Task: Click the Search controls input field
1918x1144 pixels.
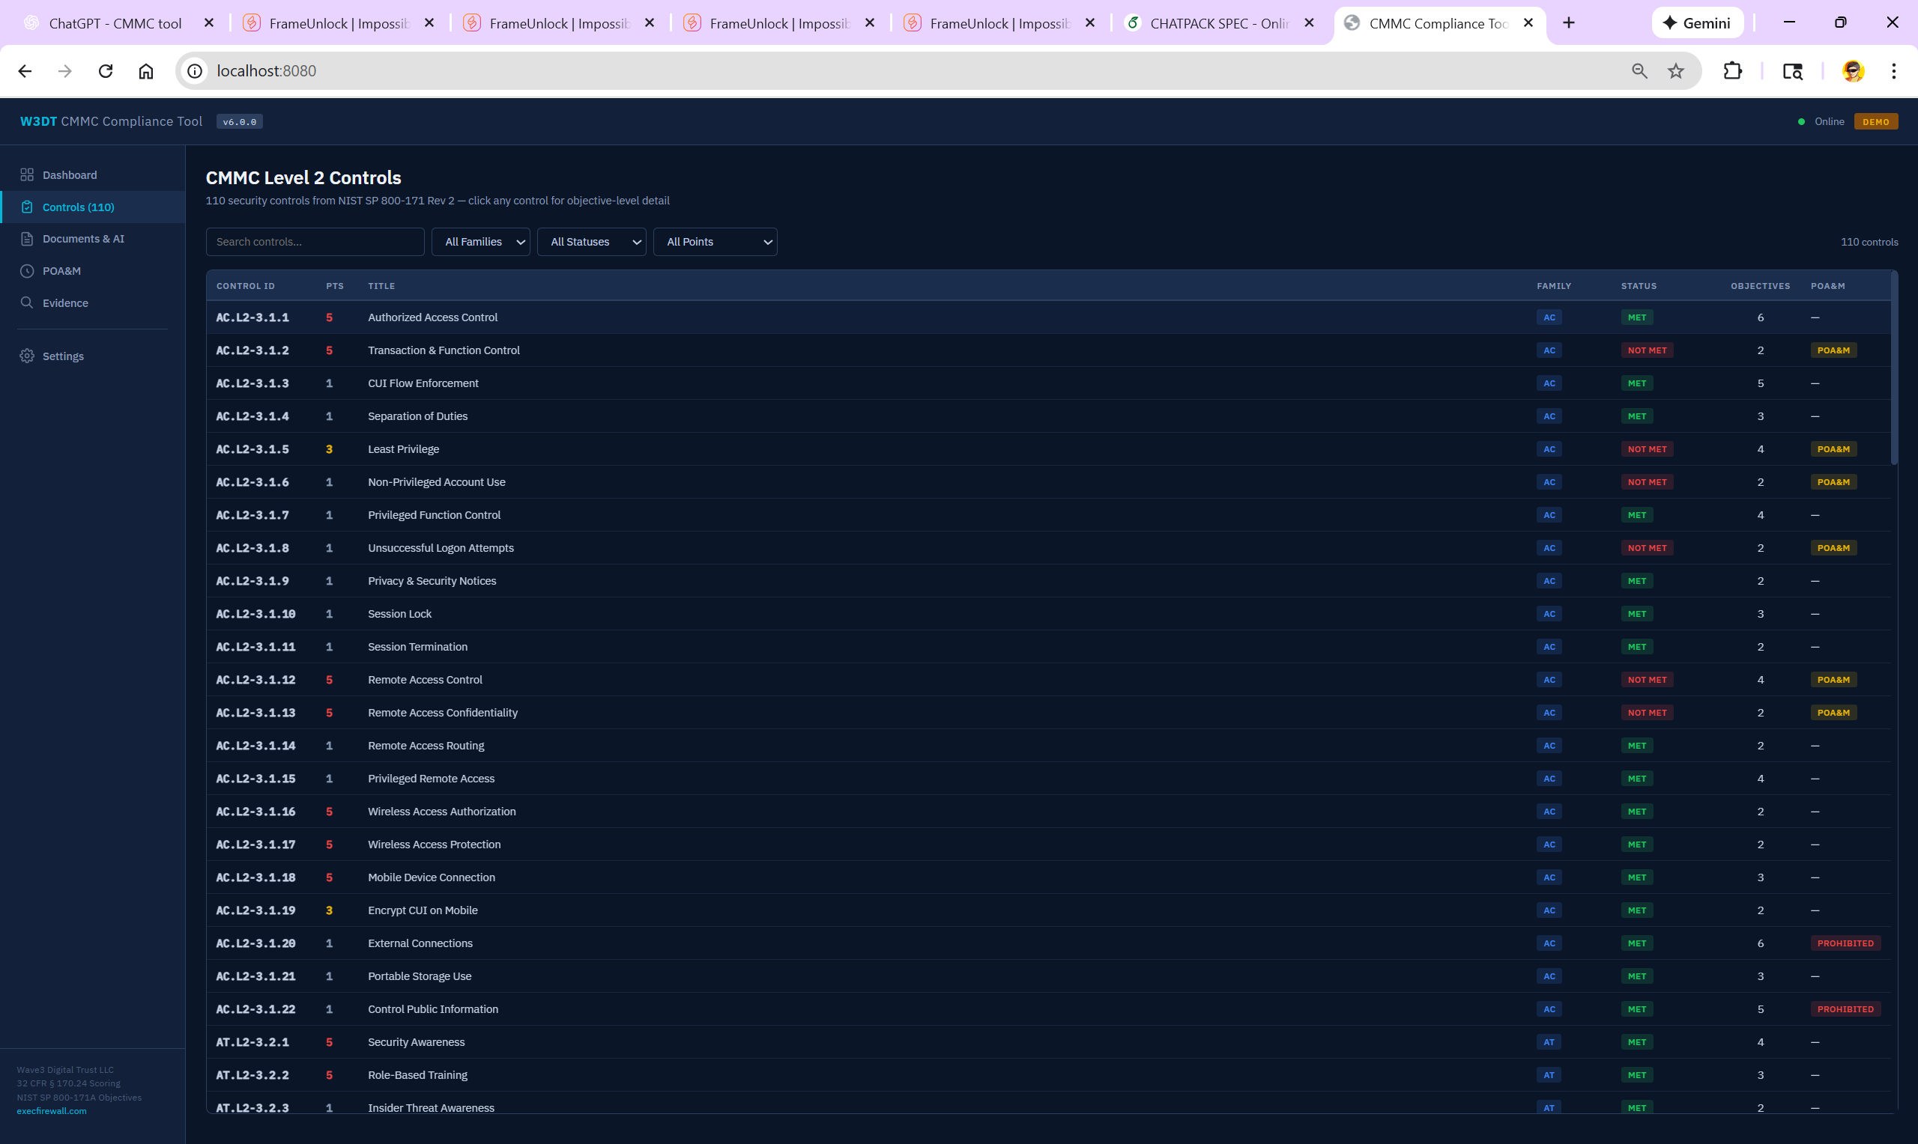Action: click(x=315, y=242)
